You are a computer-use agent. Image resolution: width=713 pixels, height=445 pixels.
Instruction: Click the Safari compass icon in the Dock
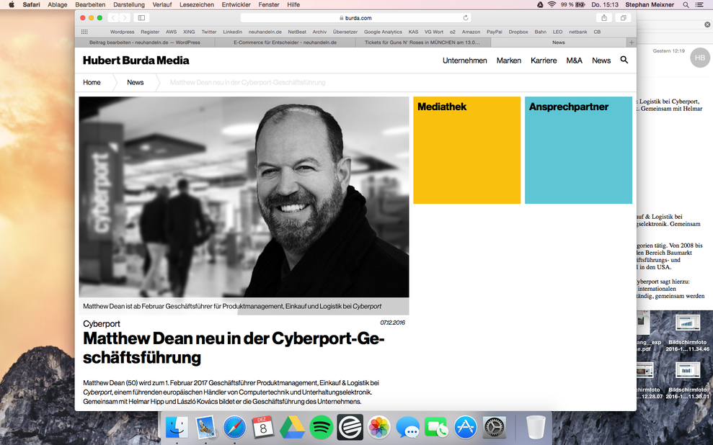[x=234, y=427]
